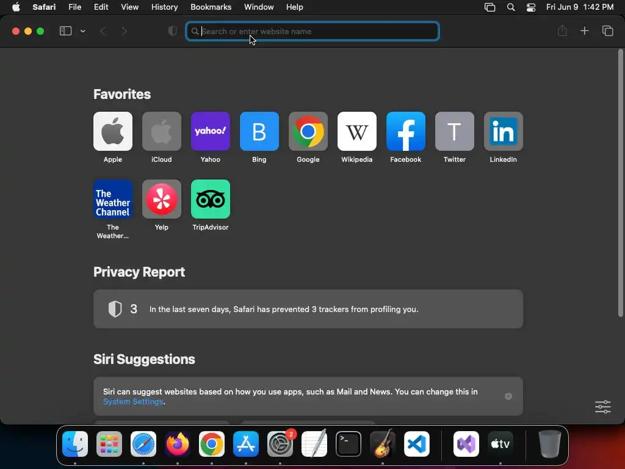
Task: Open The Weather Channel favorite
Action: click(113, 199)
